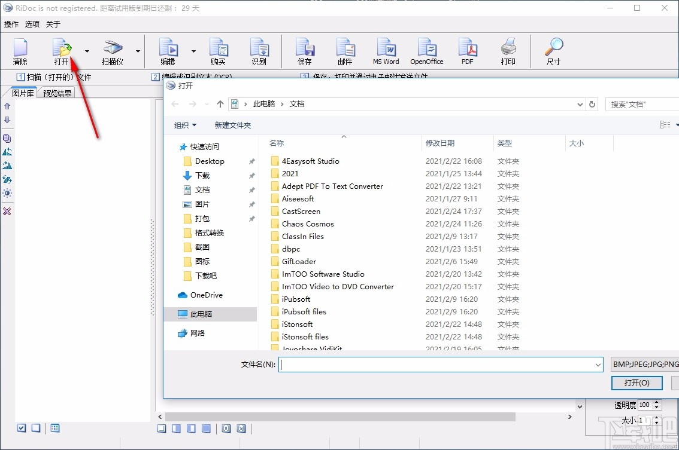Image resolution: width=679 pixels, height=450 pixels.
Task: Click the flip image sidebar icon
Action: coord(7,179)
